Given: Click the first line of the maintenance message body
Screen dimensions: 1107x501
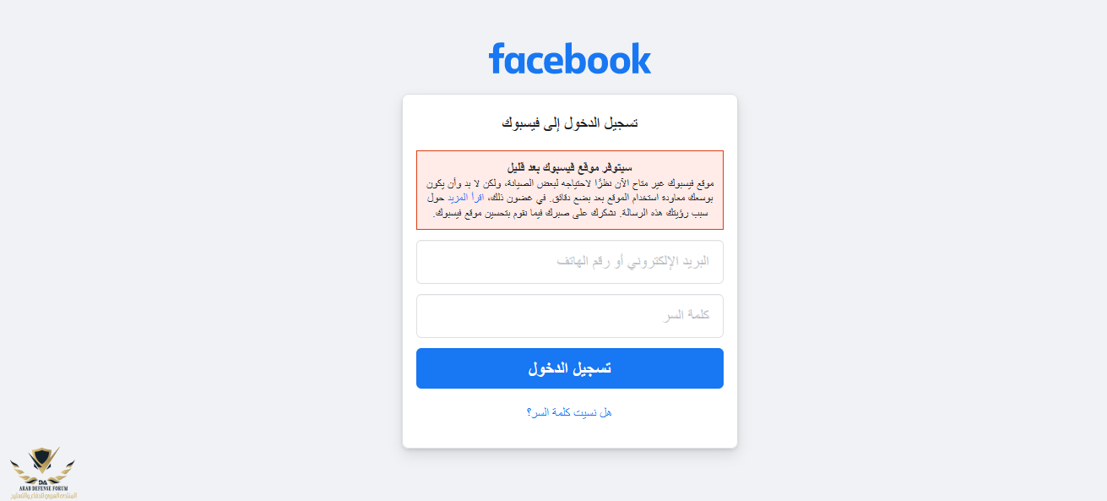Looking at the screenshot, I should [570, 183].
